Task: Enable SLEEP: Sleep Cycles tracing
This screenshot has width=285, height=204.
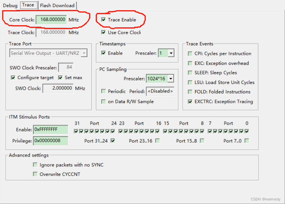Action: point(190,73)
